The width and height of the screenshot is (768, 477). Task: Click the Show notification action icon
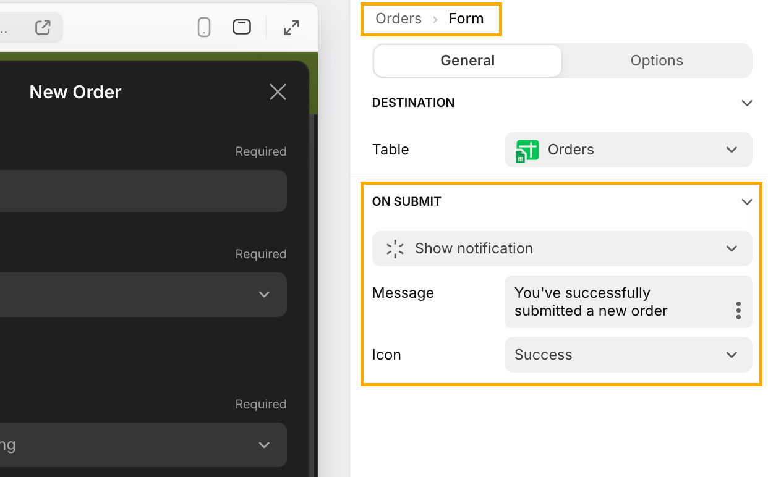click(395, 248)
